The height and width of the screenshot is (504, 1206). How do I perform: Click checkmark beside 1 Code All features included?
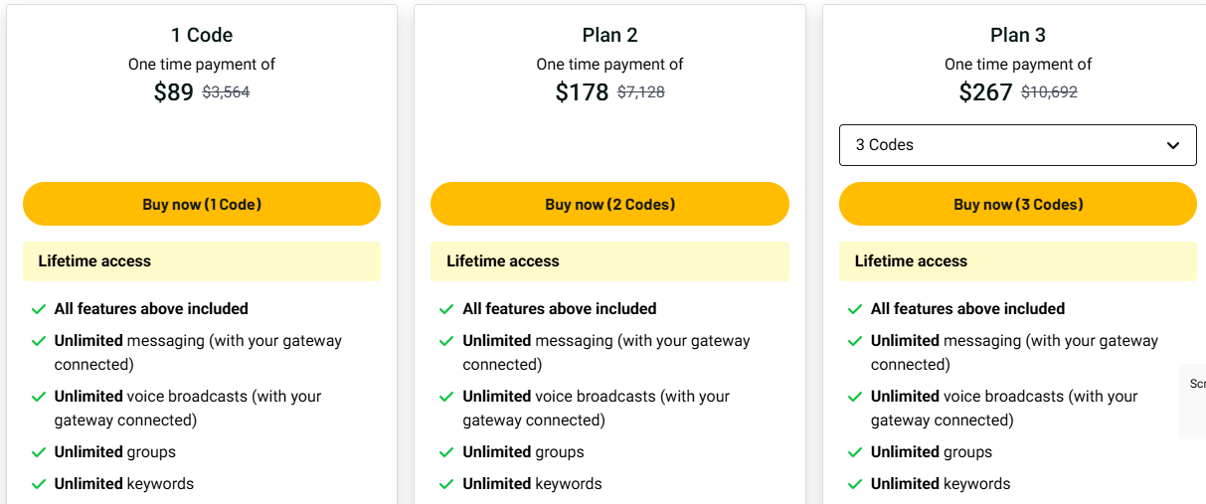point(39,309)
